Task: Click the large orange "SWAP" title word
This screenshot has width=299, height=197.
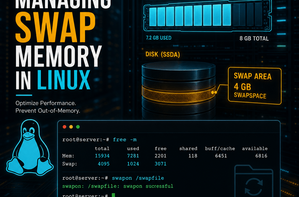Action: click(x=55, y=27)
